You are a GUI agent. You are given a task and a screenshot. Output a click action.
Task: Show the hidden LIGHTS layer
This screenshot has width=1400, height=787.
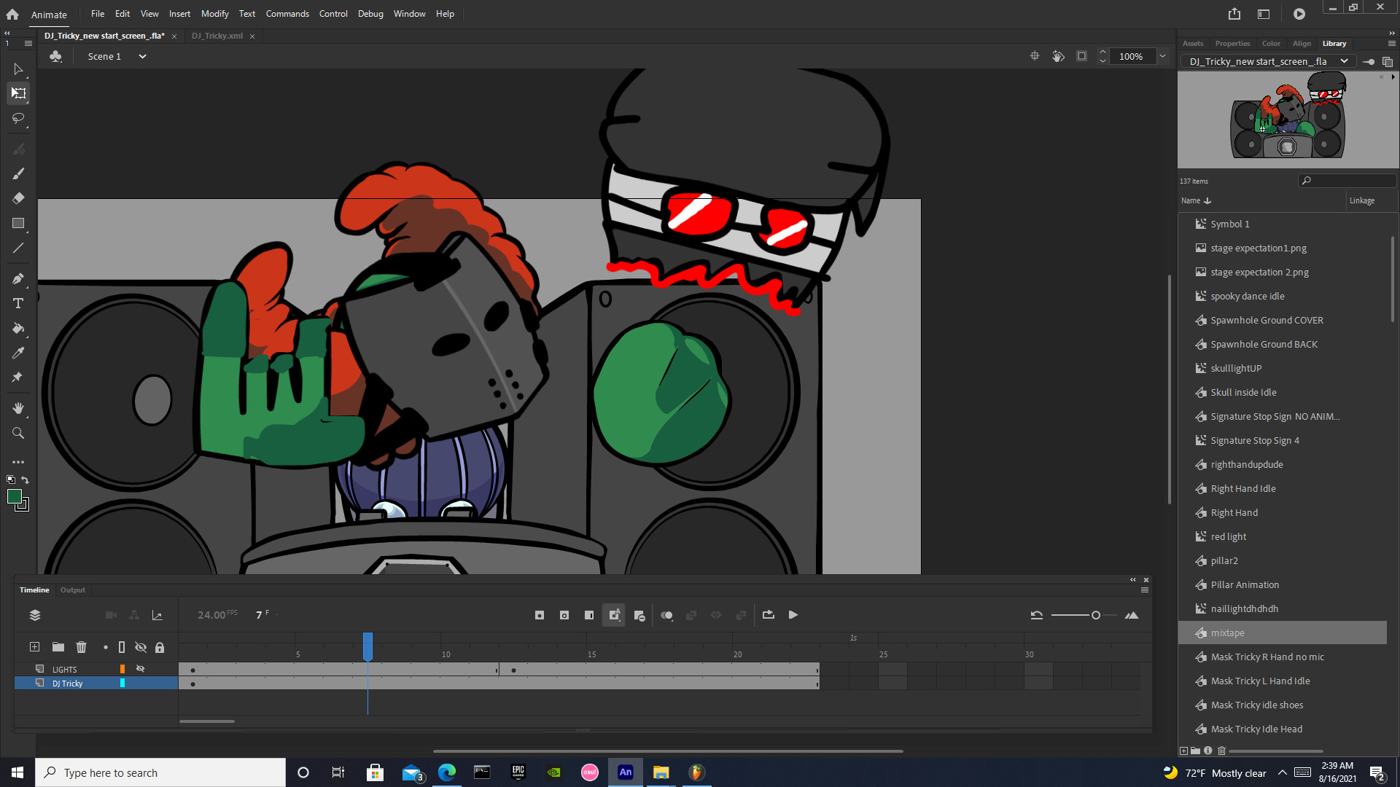(141, 669)
